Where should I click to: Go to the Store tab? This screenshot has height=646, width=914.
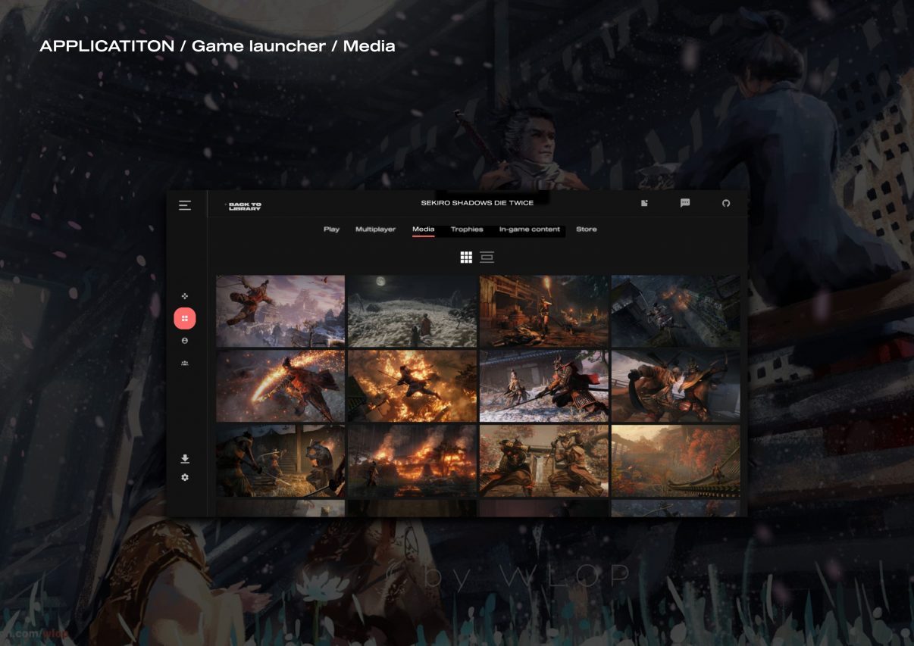coord(587,229)
